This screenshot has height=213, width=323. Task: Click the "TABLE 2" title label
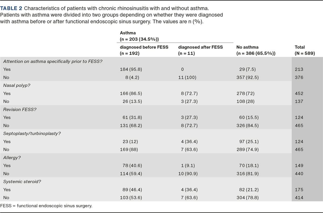click(12, 8)
